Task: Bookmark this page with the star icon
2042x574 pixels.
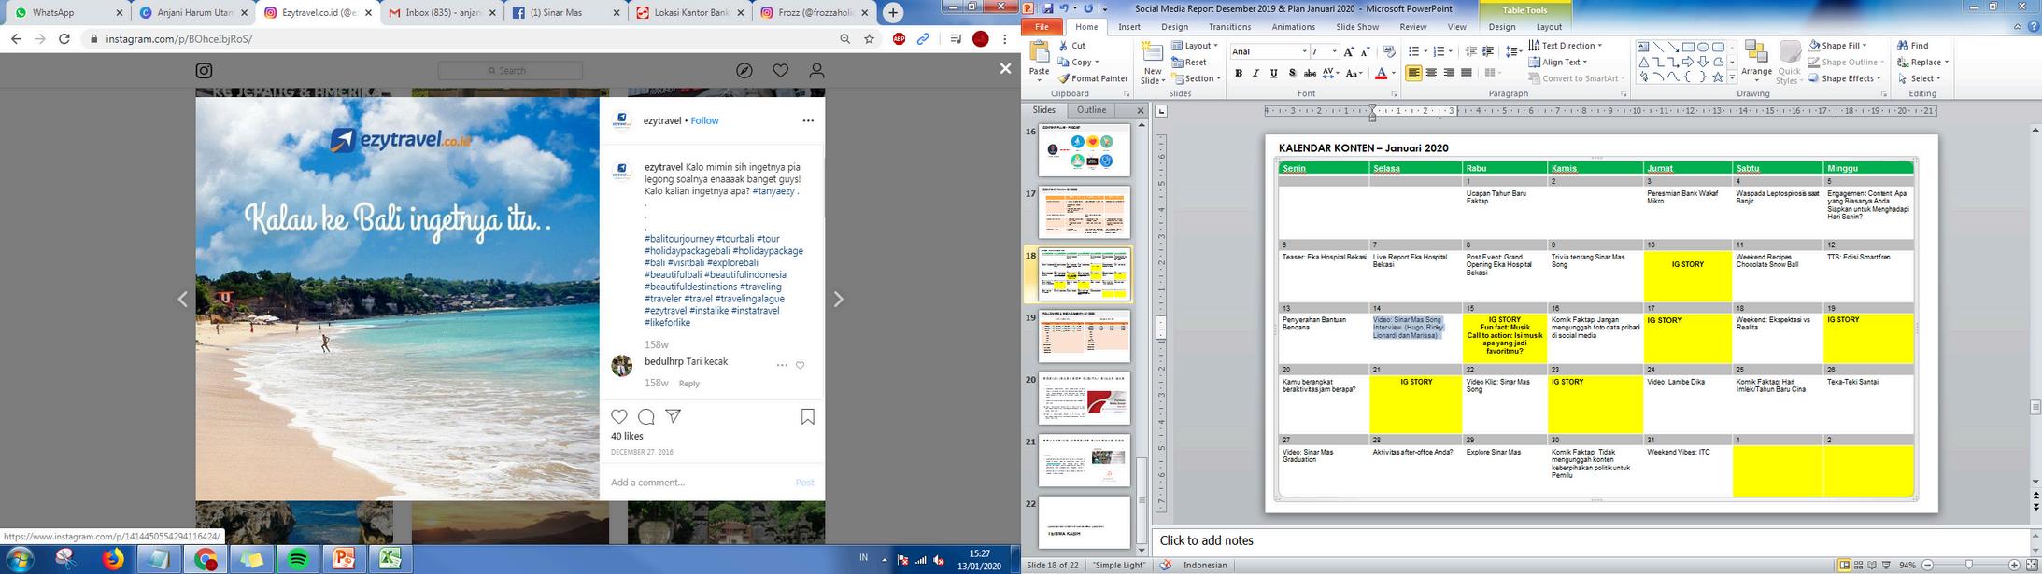Action: (x=870, y=39)
